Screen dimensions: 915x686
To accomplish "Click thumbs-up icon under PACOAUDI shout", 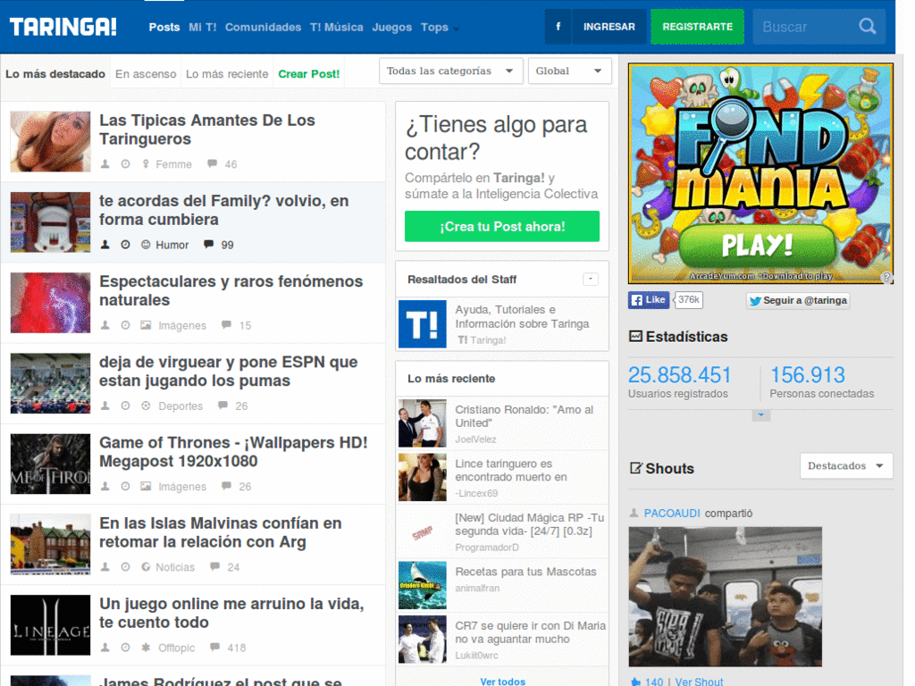I will 635,682.
